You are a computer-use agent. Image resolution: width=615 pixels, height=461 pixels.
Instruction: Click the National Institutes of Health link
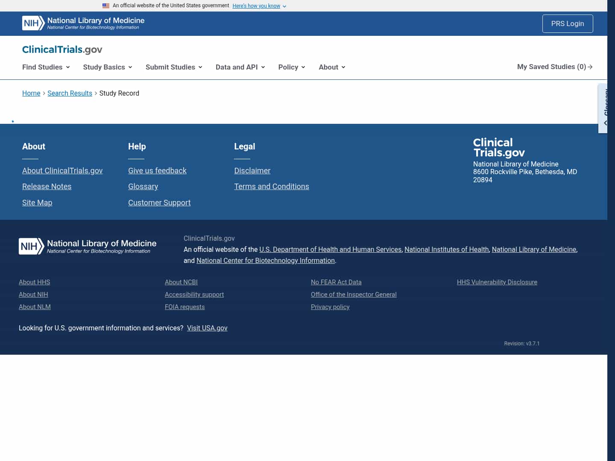(447, 249)
